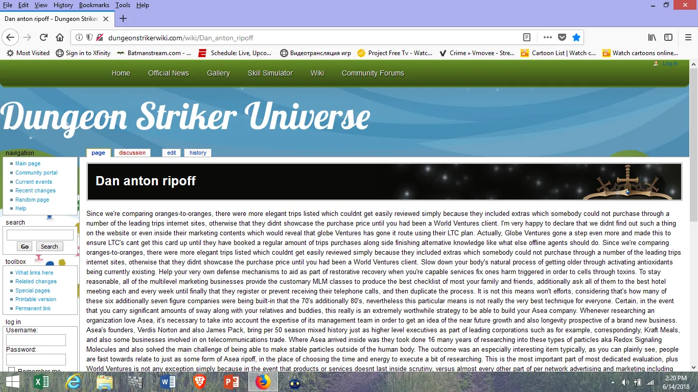The height and width of the screenshot is (392, 698).
Task: Open the Firefox home page
Action: (x=60, y=37)
